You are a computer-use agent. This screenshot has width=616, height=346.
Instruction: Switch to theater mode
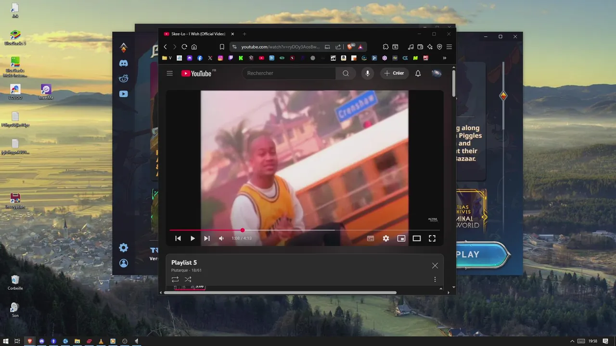tap(417, 238)
